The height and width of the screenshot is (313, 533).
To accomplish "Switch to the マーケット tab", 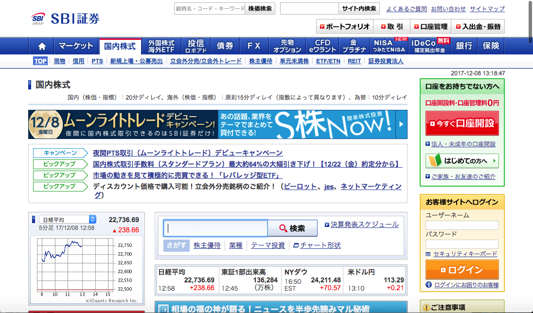I will coord(76,46).
